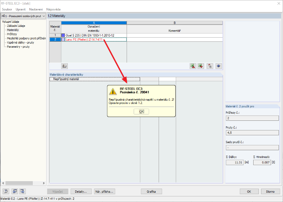Click the Excel export icon with red arrow
The width and height of the screenshot is (283, 202).
tap(193, 66)
